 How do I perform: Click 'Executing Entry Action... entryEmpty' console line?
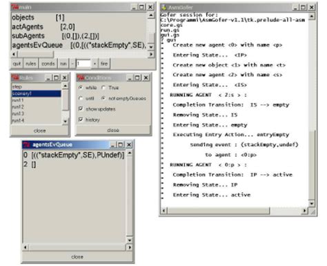tap(231, 135)
